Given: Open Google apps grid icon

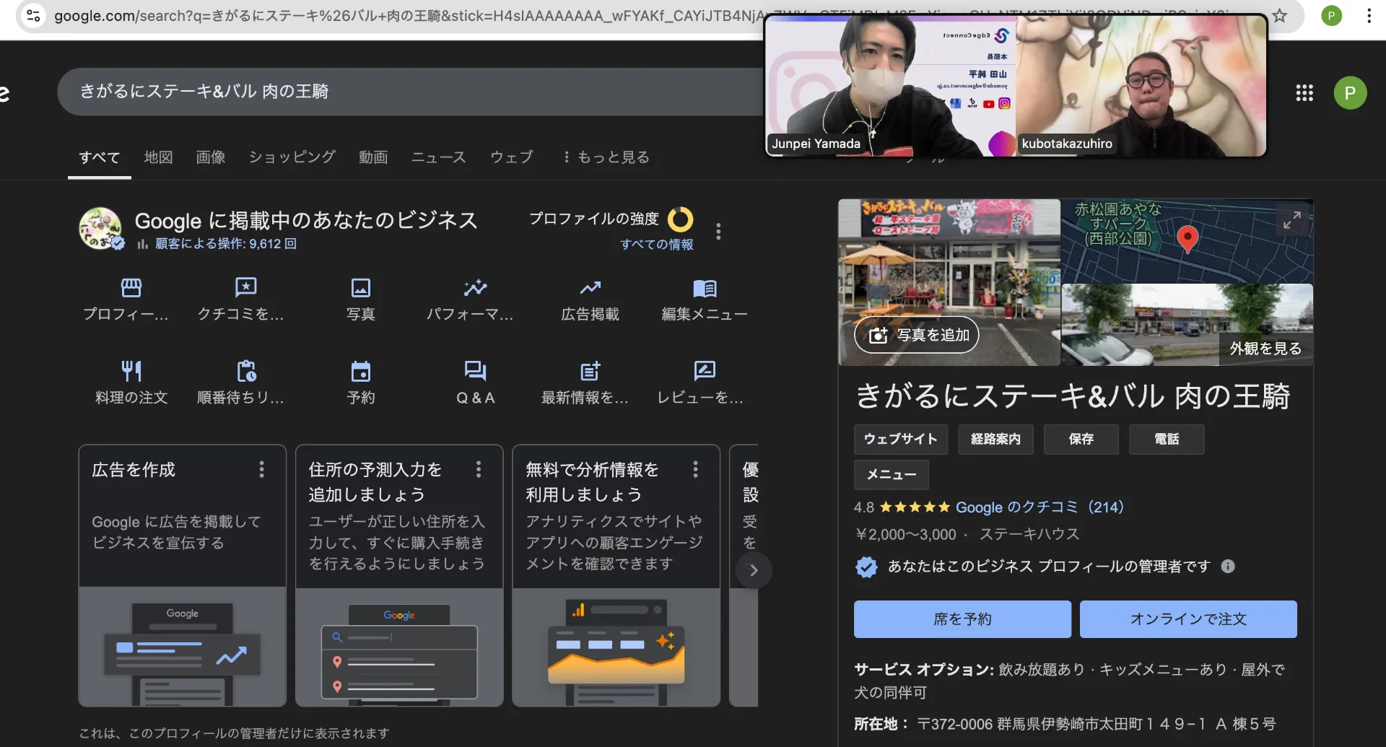Looking at the screenshot, I should [1304, 93].
